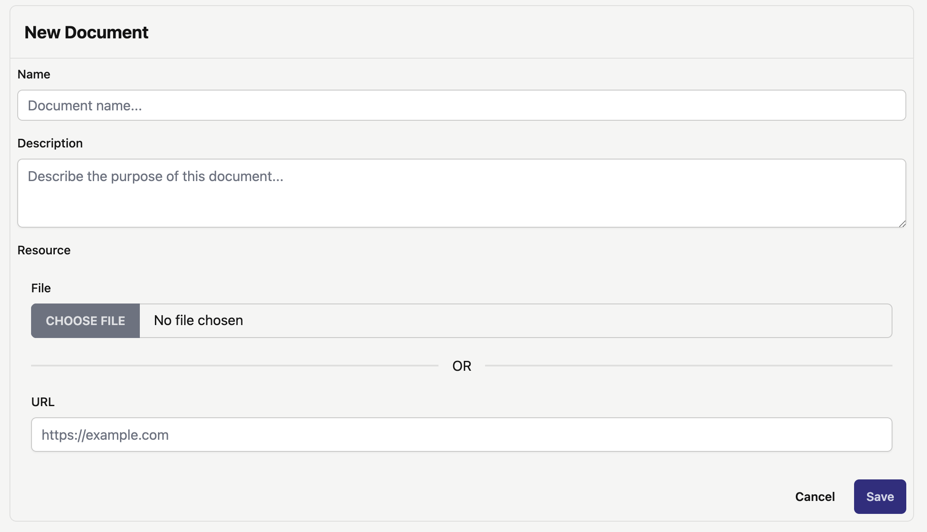927x532 pixels.
Task: Click the OR divider text
Action: click(461, 366)
